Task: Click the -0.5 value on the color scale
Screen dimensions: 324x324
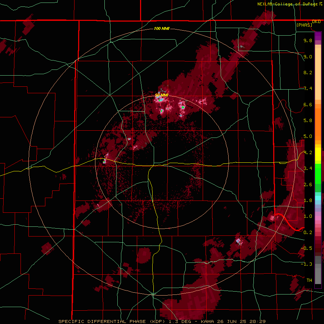Action: 306,248
